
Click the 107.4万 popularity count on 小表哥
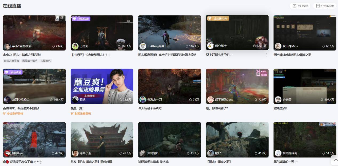327,100
